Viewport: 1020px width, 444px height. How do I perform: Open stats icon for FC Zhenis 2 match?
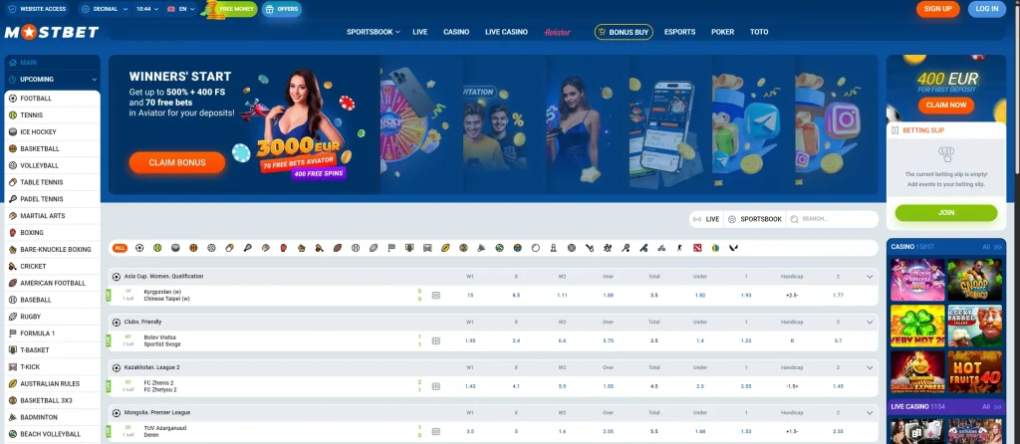click(436, 386)
